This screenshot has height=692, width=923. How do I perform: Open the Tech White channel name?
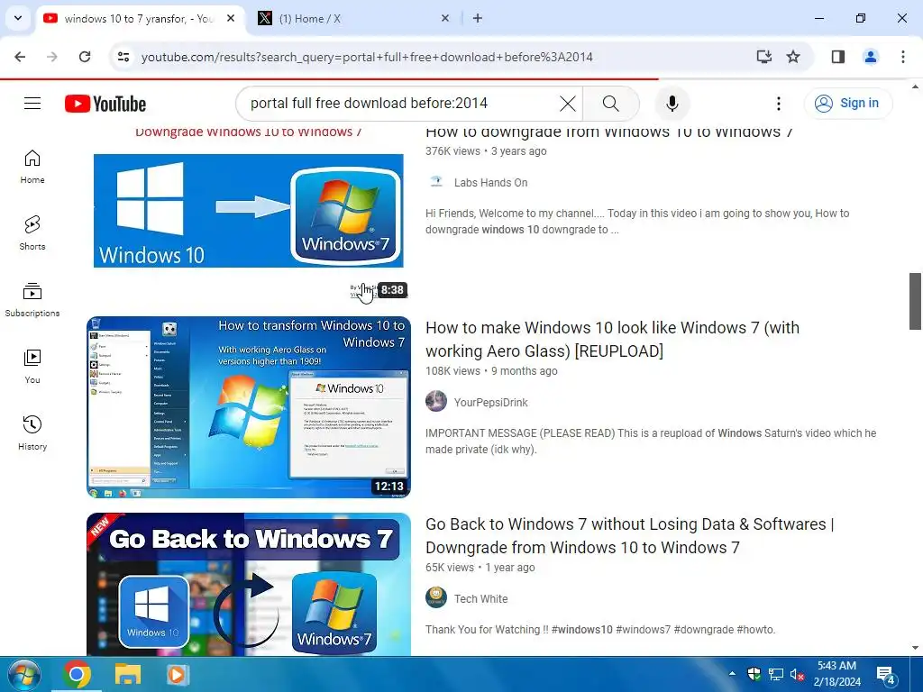(480, 598)
